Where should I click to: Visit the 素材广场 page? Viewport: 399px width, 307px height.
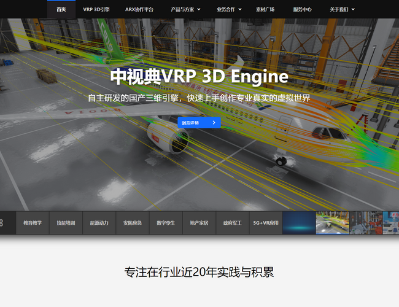point(265,10)
